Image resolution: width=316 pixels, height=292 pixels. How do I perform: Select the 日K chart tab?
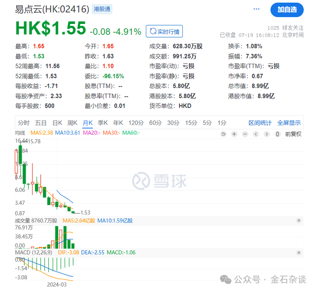[57, 122]
